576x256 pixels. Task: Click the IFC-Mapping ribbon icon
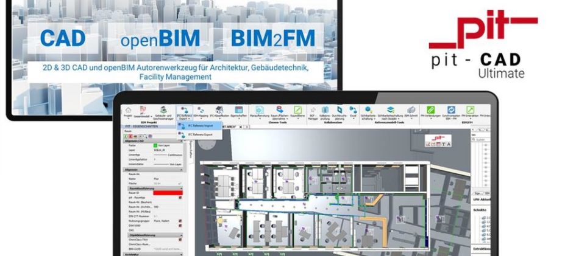pos(201,109)
